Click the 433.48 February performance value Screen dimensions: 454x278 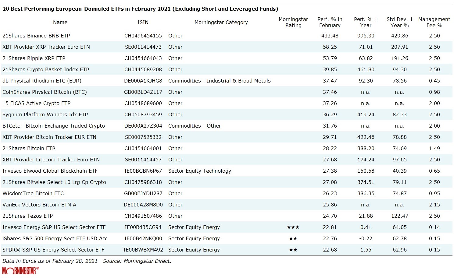(330, 36)
